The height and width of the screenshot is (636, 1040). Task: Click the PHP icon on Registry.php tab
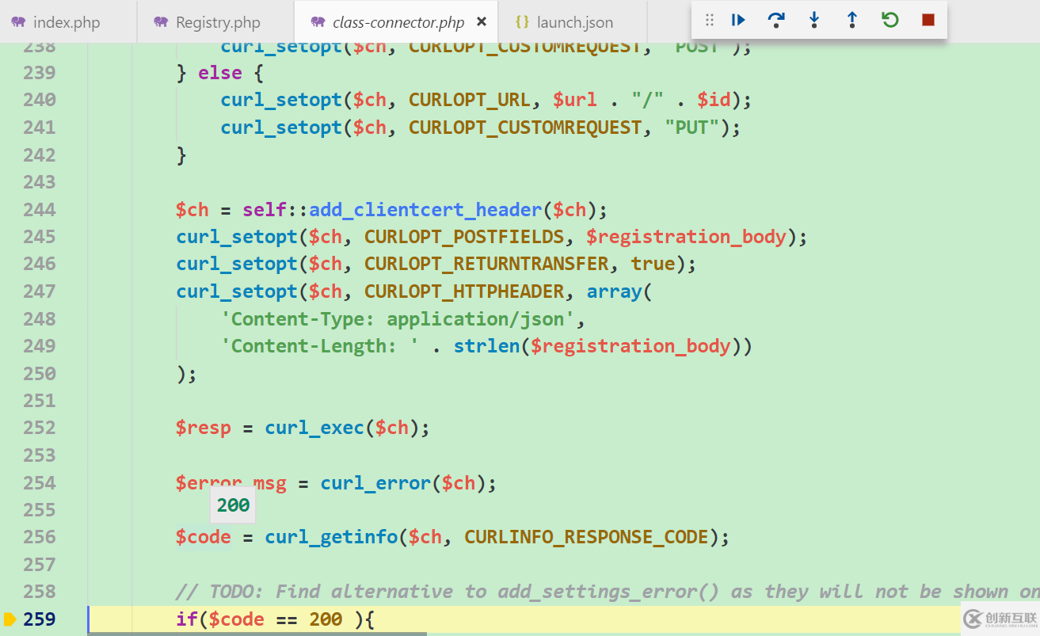point(161,22)
